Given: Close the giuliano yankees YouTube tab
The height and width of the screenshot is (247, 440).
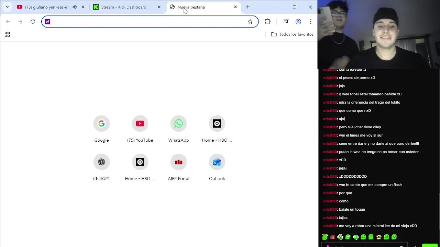Looking at the screenshot, I should pos(83,7).
